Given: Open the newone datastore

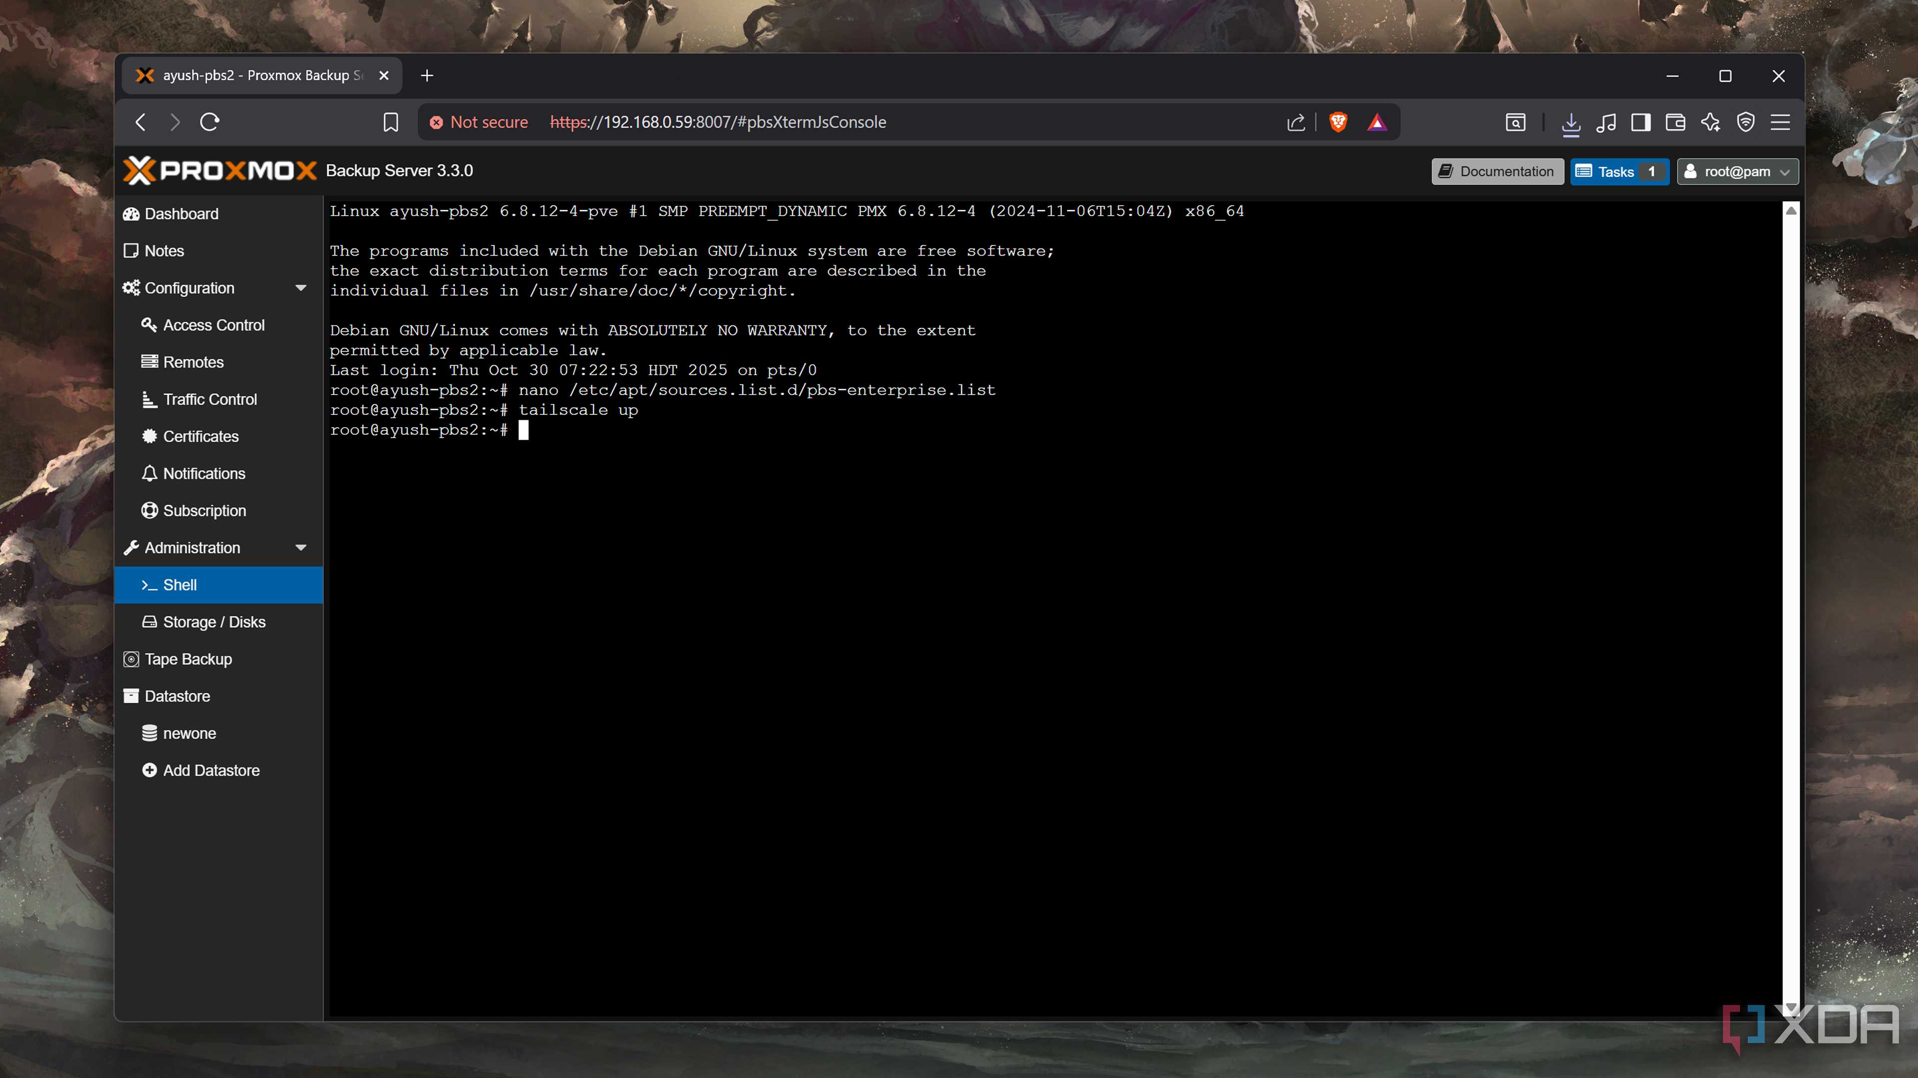Looking at the screenshot, I should click(x=219, y=733).
